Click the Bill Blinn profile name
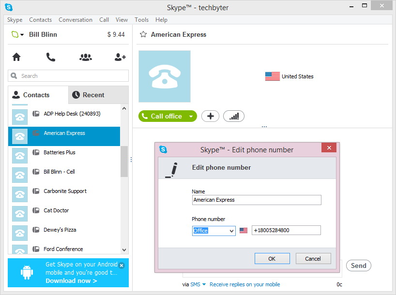This screenshot has width=396, height=295. pyautogui.click(x=43, y=34)
